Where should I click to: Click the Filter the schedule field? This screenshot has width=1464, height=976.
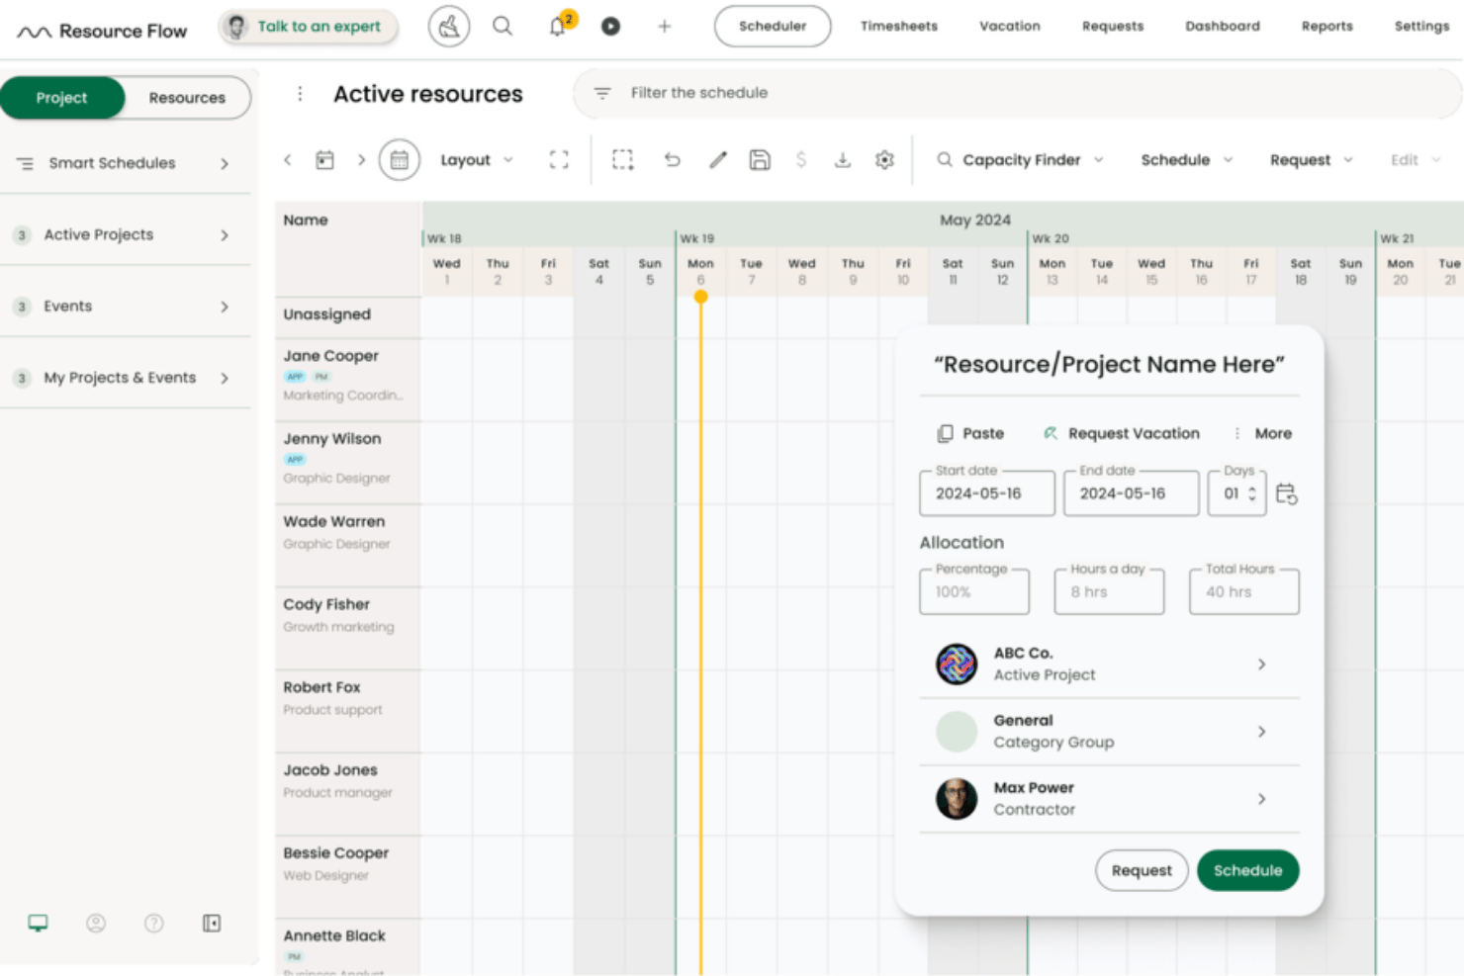tap(1018, 93)
